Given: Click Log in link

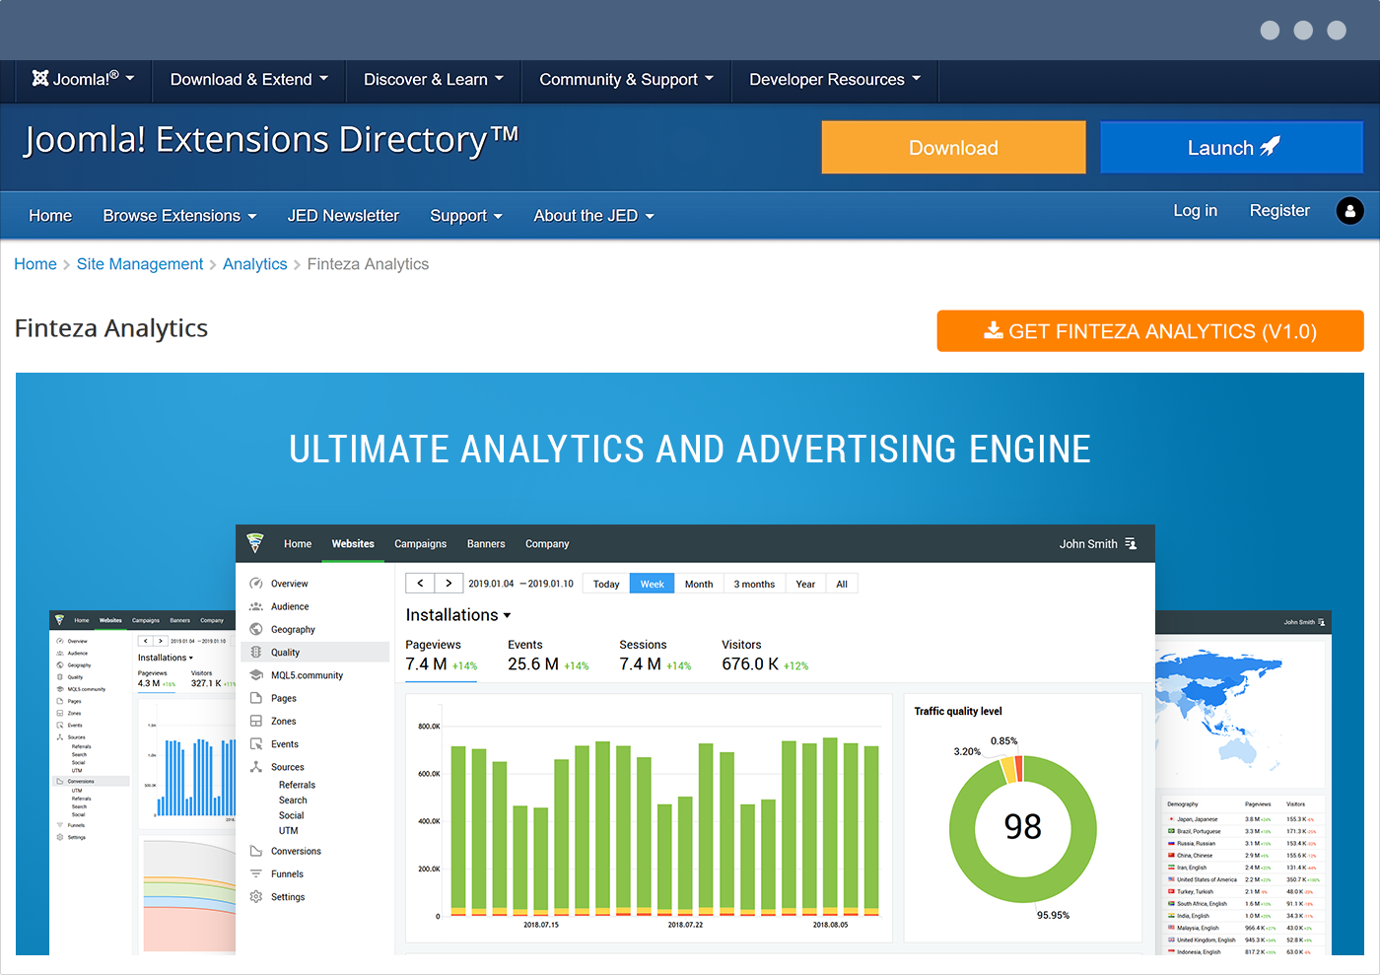Looking at the screenshot, I should click(1195, 211).
